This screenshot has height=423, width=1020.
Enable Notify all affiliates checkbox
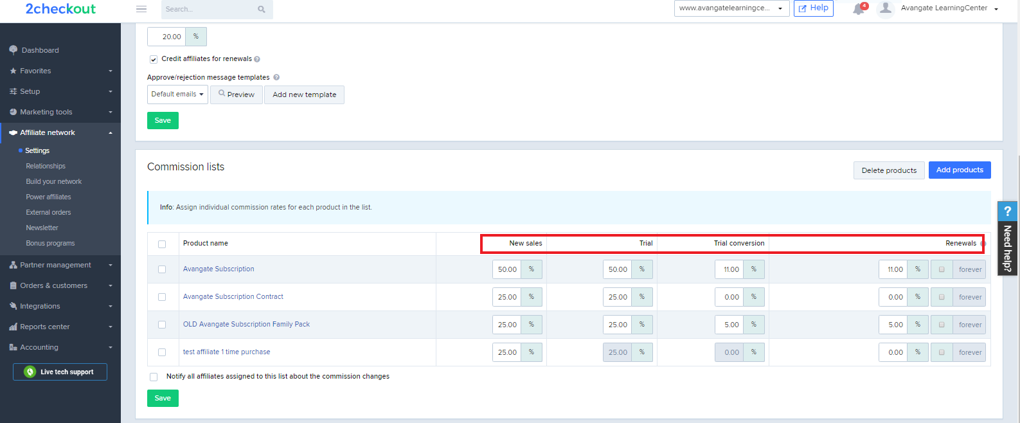pos(154,377)
